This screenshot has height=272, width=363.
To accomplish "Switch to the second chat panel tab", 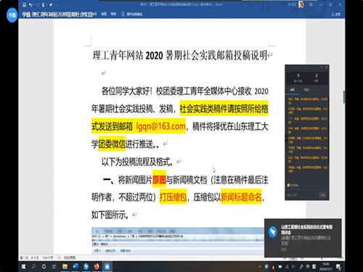I will [x=306, y=89].
